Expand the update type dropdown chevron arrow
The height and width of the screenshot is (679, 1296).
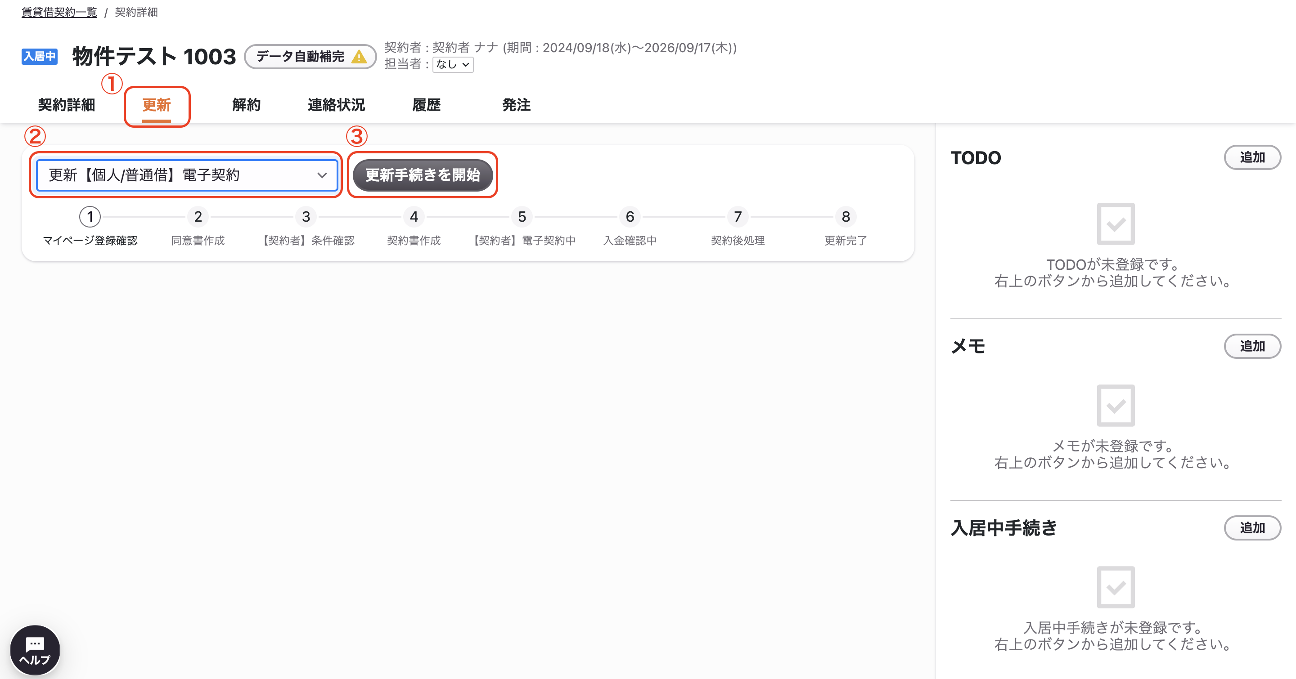[x=322, y=175]
